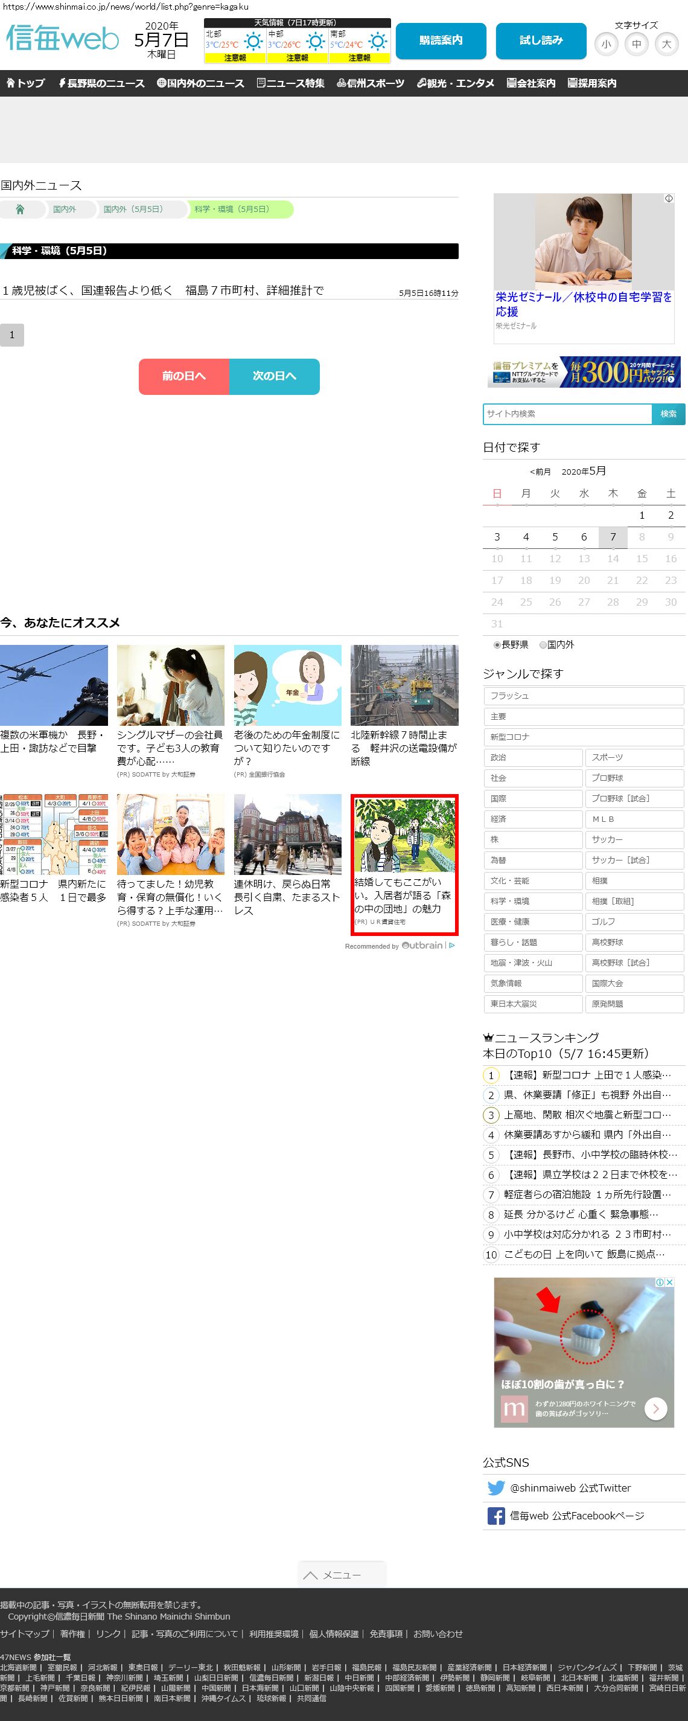This screenshot has width=688, height=1721.
Task: Click the 信毎web site logo
Action: pos(62,39)
